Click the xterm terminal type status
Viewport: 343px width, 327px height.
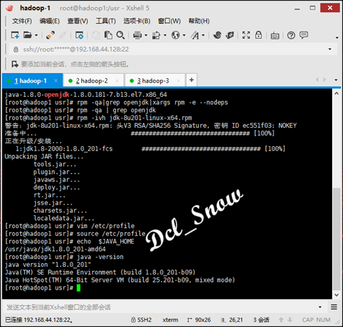(170, 320)
